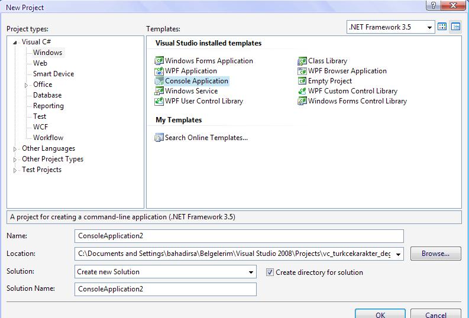Switch templates to small icons view
Image resolution: width=469 pixels, height=318 pixels.
click(455, 27)
